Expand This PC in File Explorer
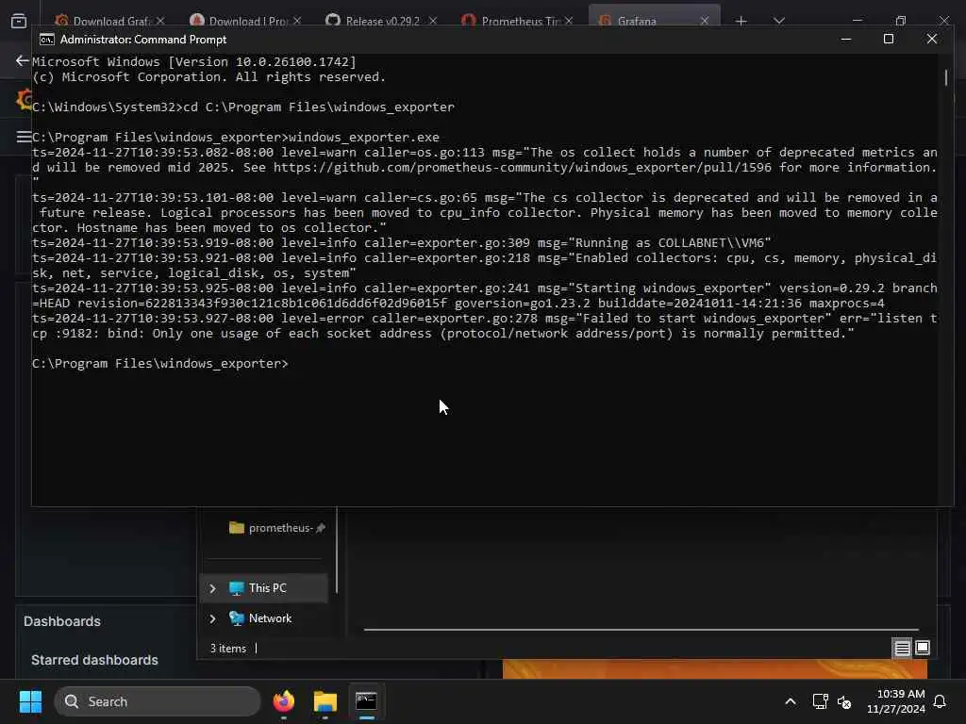Screen dimensions: 966x724 coord(212,588)
